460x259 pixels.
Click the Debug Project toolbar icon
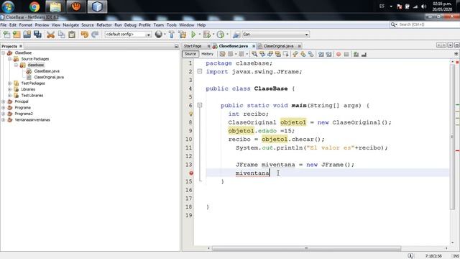click(x=206, y=35)
